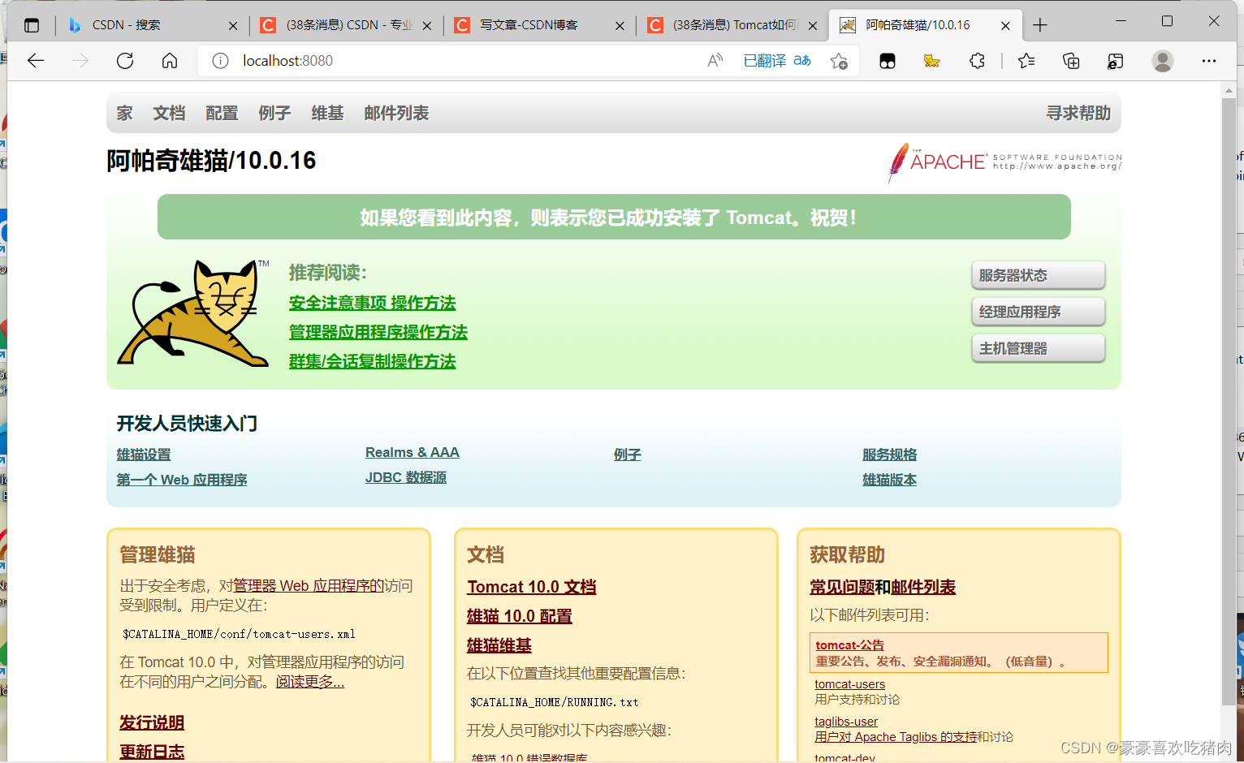The height and width of the screenshot is (763, 1244).
Task: Activate the read aloud icon
Action: [715, 61]
